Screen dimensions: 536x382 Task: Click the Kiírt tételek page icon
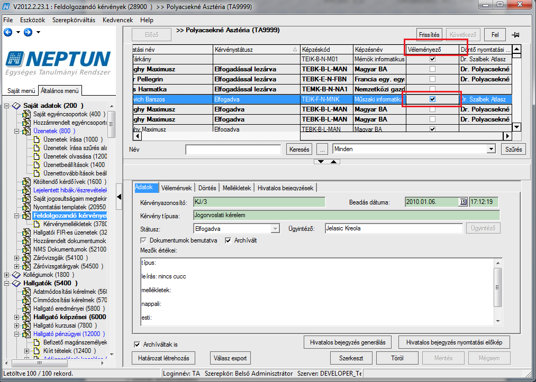click(x=37, y=351)
